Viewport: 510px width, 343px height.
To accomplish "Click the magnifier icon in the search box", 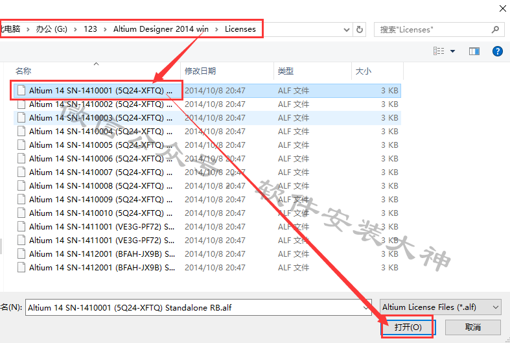I will (x=495, y=30).
